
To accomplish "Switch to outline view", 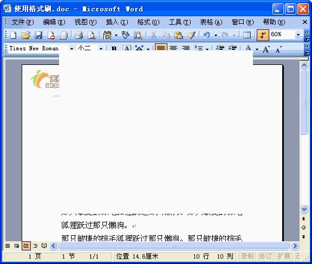I will [x=35, y=246].
